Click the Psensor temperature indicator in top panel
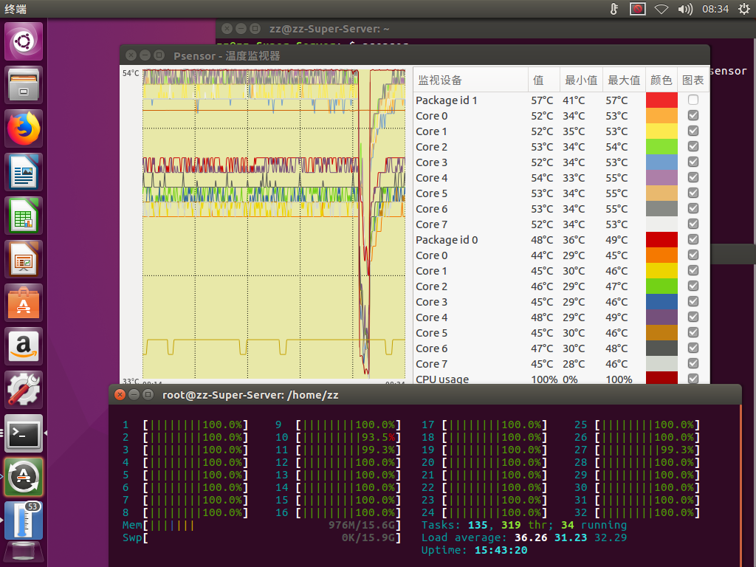This screenshot has width=756, height=567. [614, 10]
